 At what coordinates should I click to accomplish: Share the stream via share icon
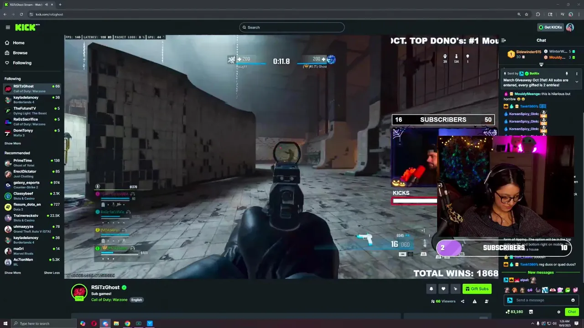(x=463, y=301)
